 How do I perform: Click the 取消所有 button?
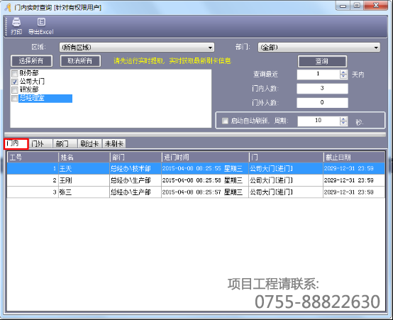(80, 61)
